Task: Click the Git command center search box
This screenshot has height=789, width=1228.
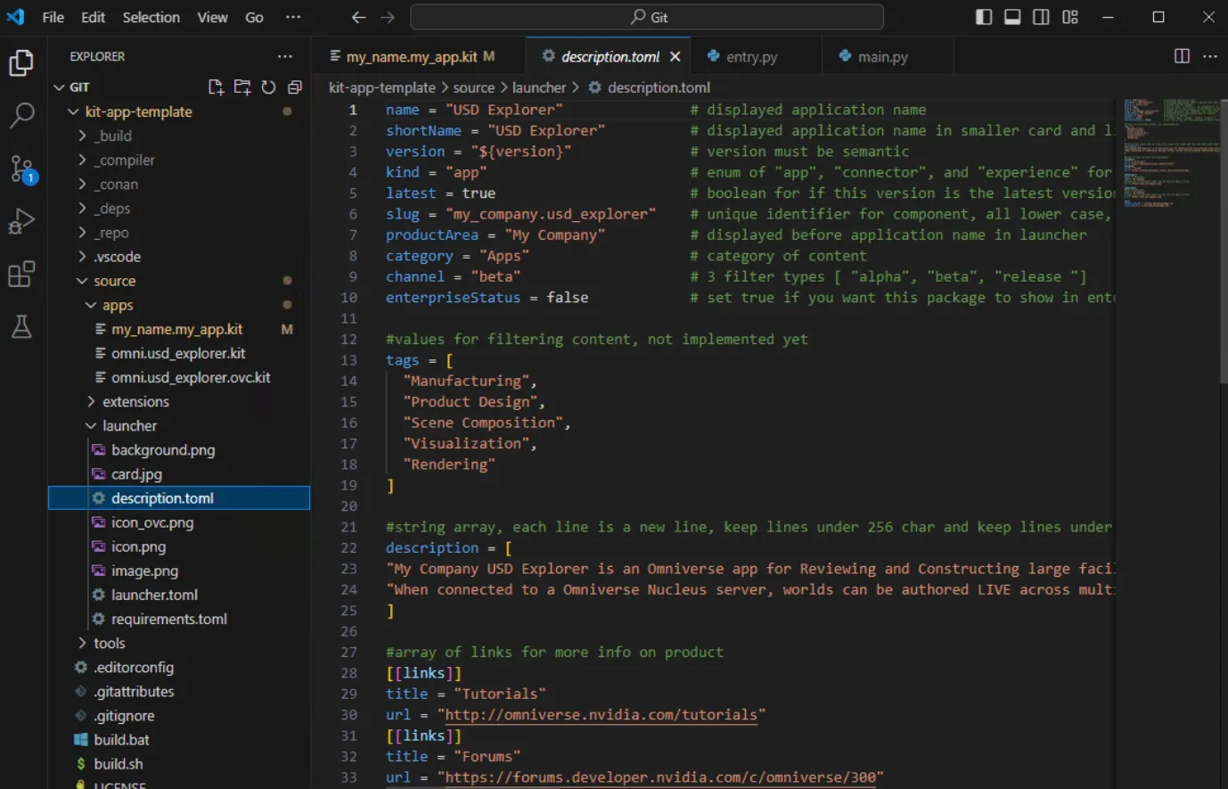Action: pyautogui.click(x=647, y=17)
